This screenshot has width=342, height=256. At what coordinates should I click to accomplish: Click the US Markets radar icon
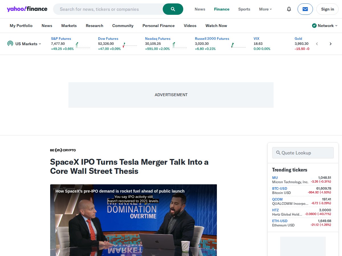point(10,44)
